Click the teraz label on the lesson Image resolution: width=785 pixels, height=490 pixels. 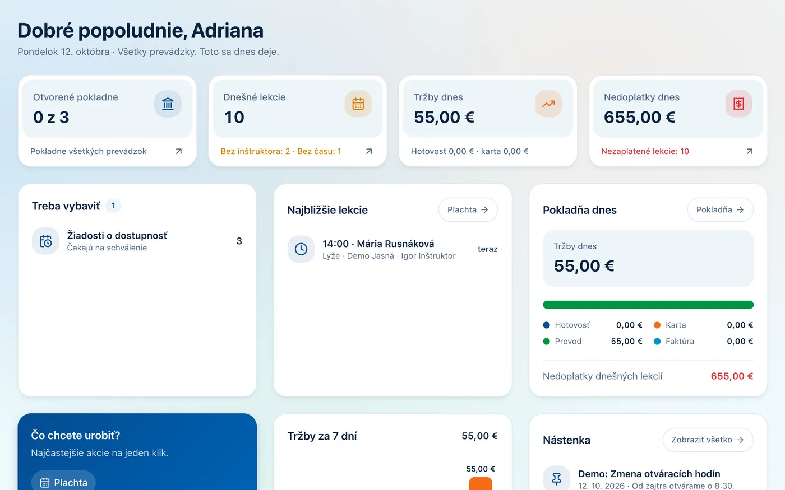[488, 249]
